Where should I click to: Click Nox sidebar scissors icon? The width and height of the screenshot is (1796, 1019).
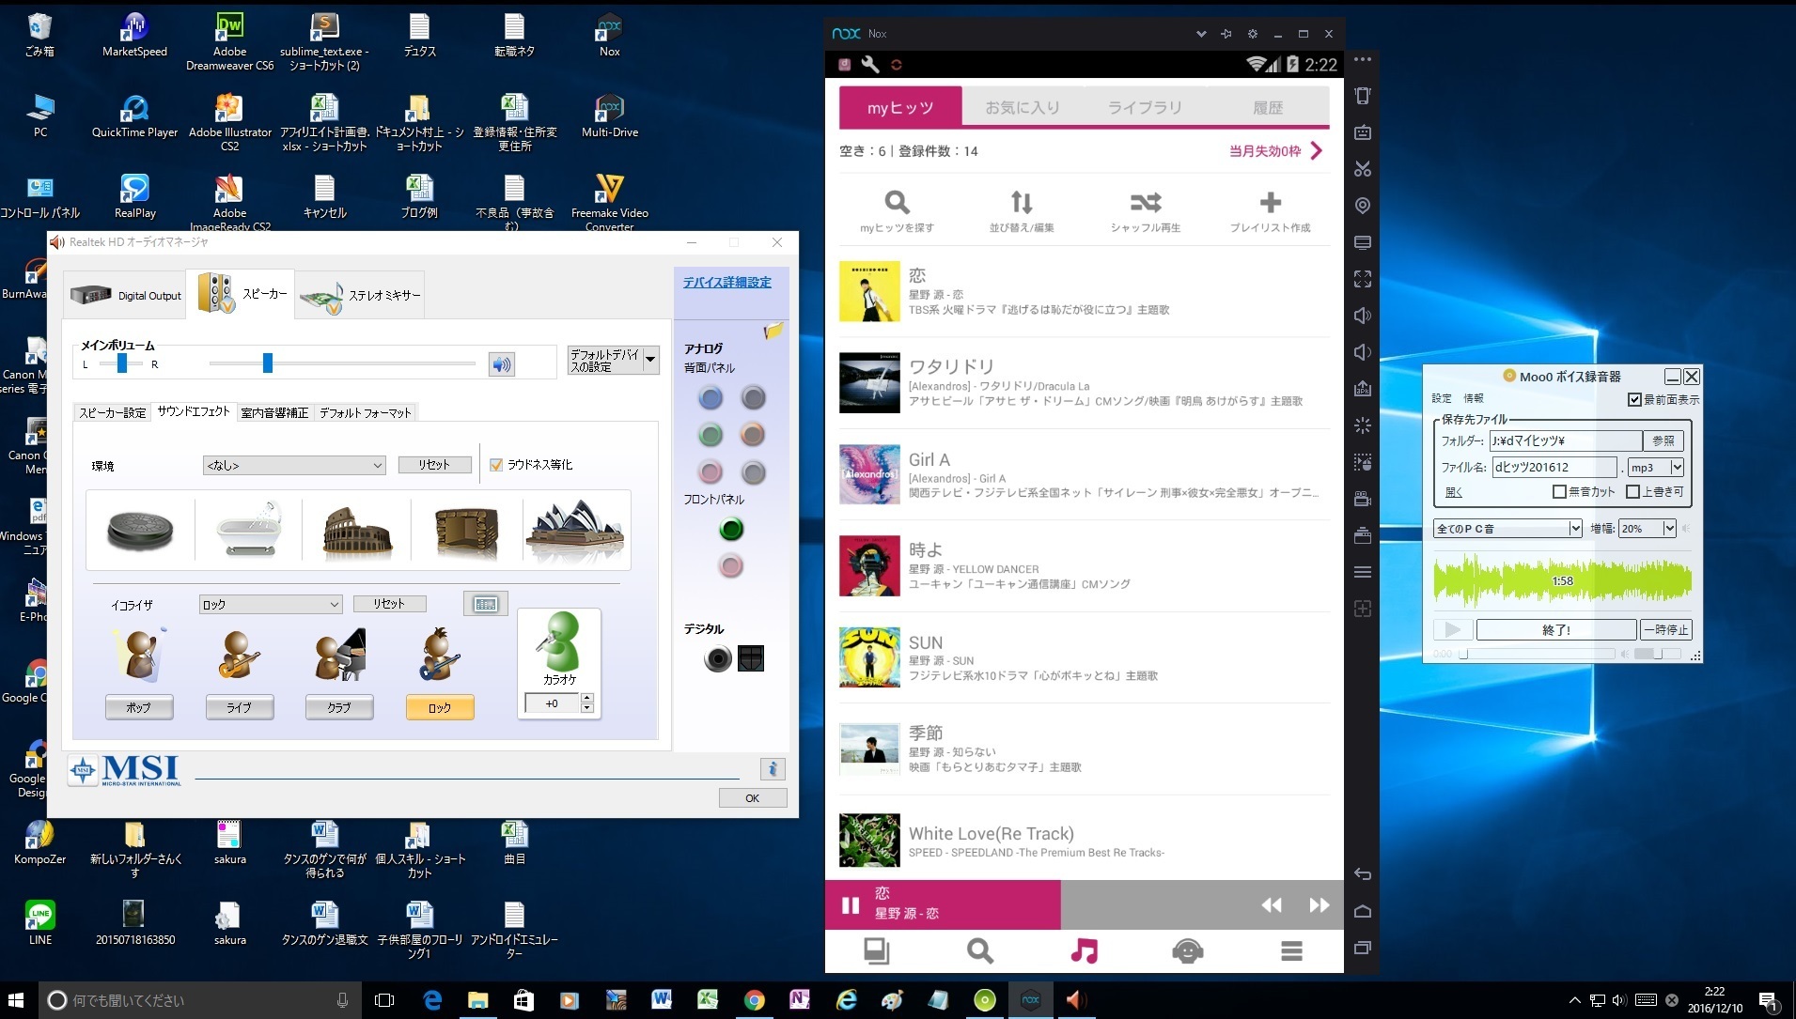[x=1363, y=169]
